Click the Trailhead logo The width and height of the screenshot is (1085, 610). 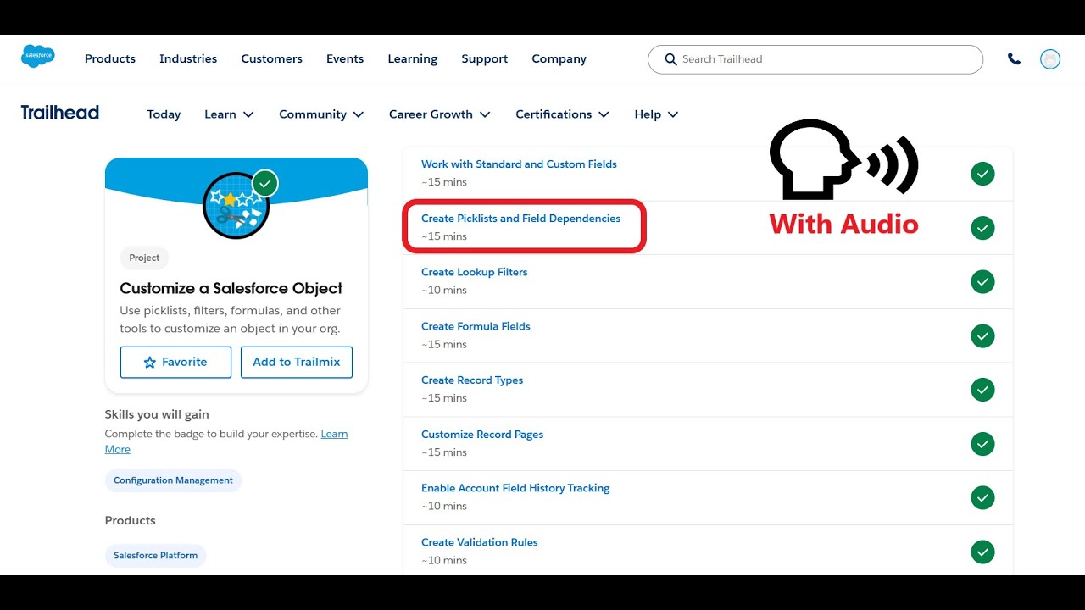click(60, 113)
